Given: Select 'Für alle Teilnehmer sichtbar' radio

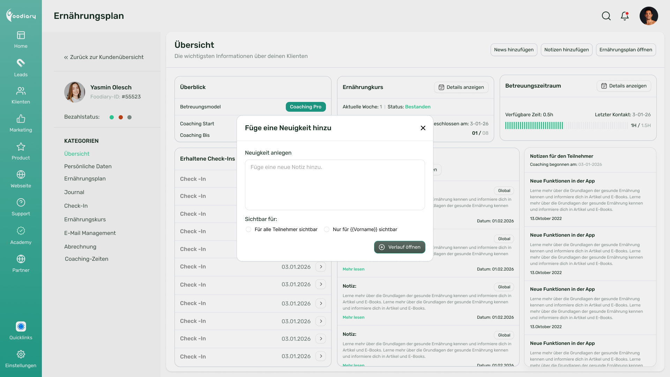Looking at the screenshot, I should (x=248, y=229).
